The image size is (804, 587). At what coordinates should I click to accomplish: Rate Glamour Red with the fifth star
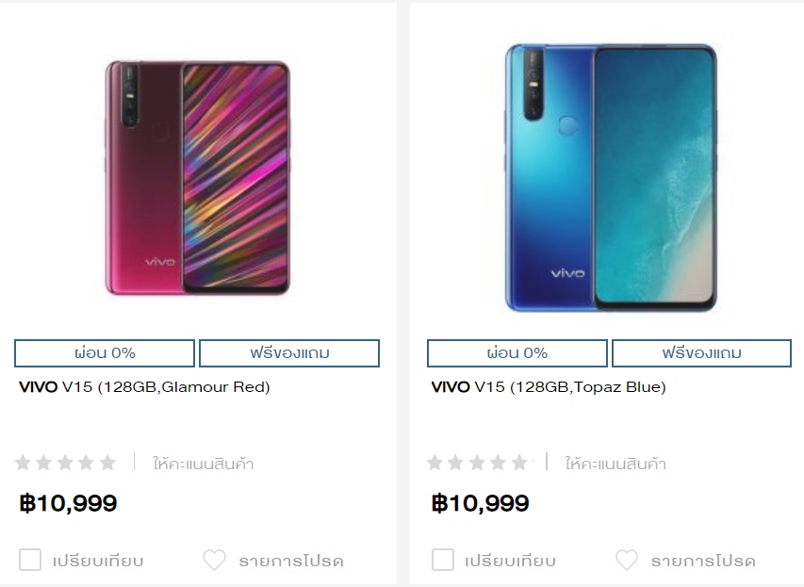point(107,463)
